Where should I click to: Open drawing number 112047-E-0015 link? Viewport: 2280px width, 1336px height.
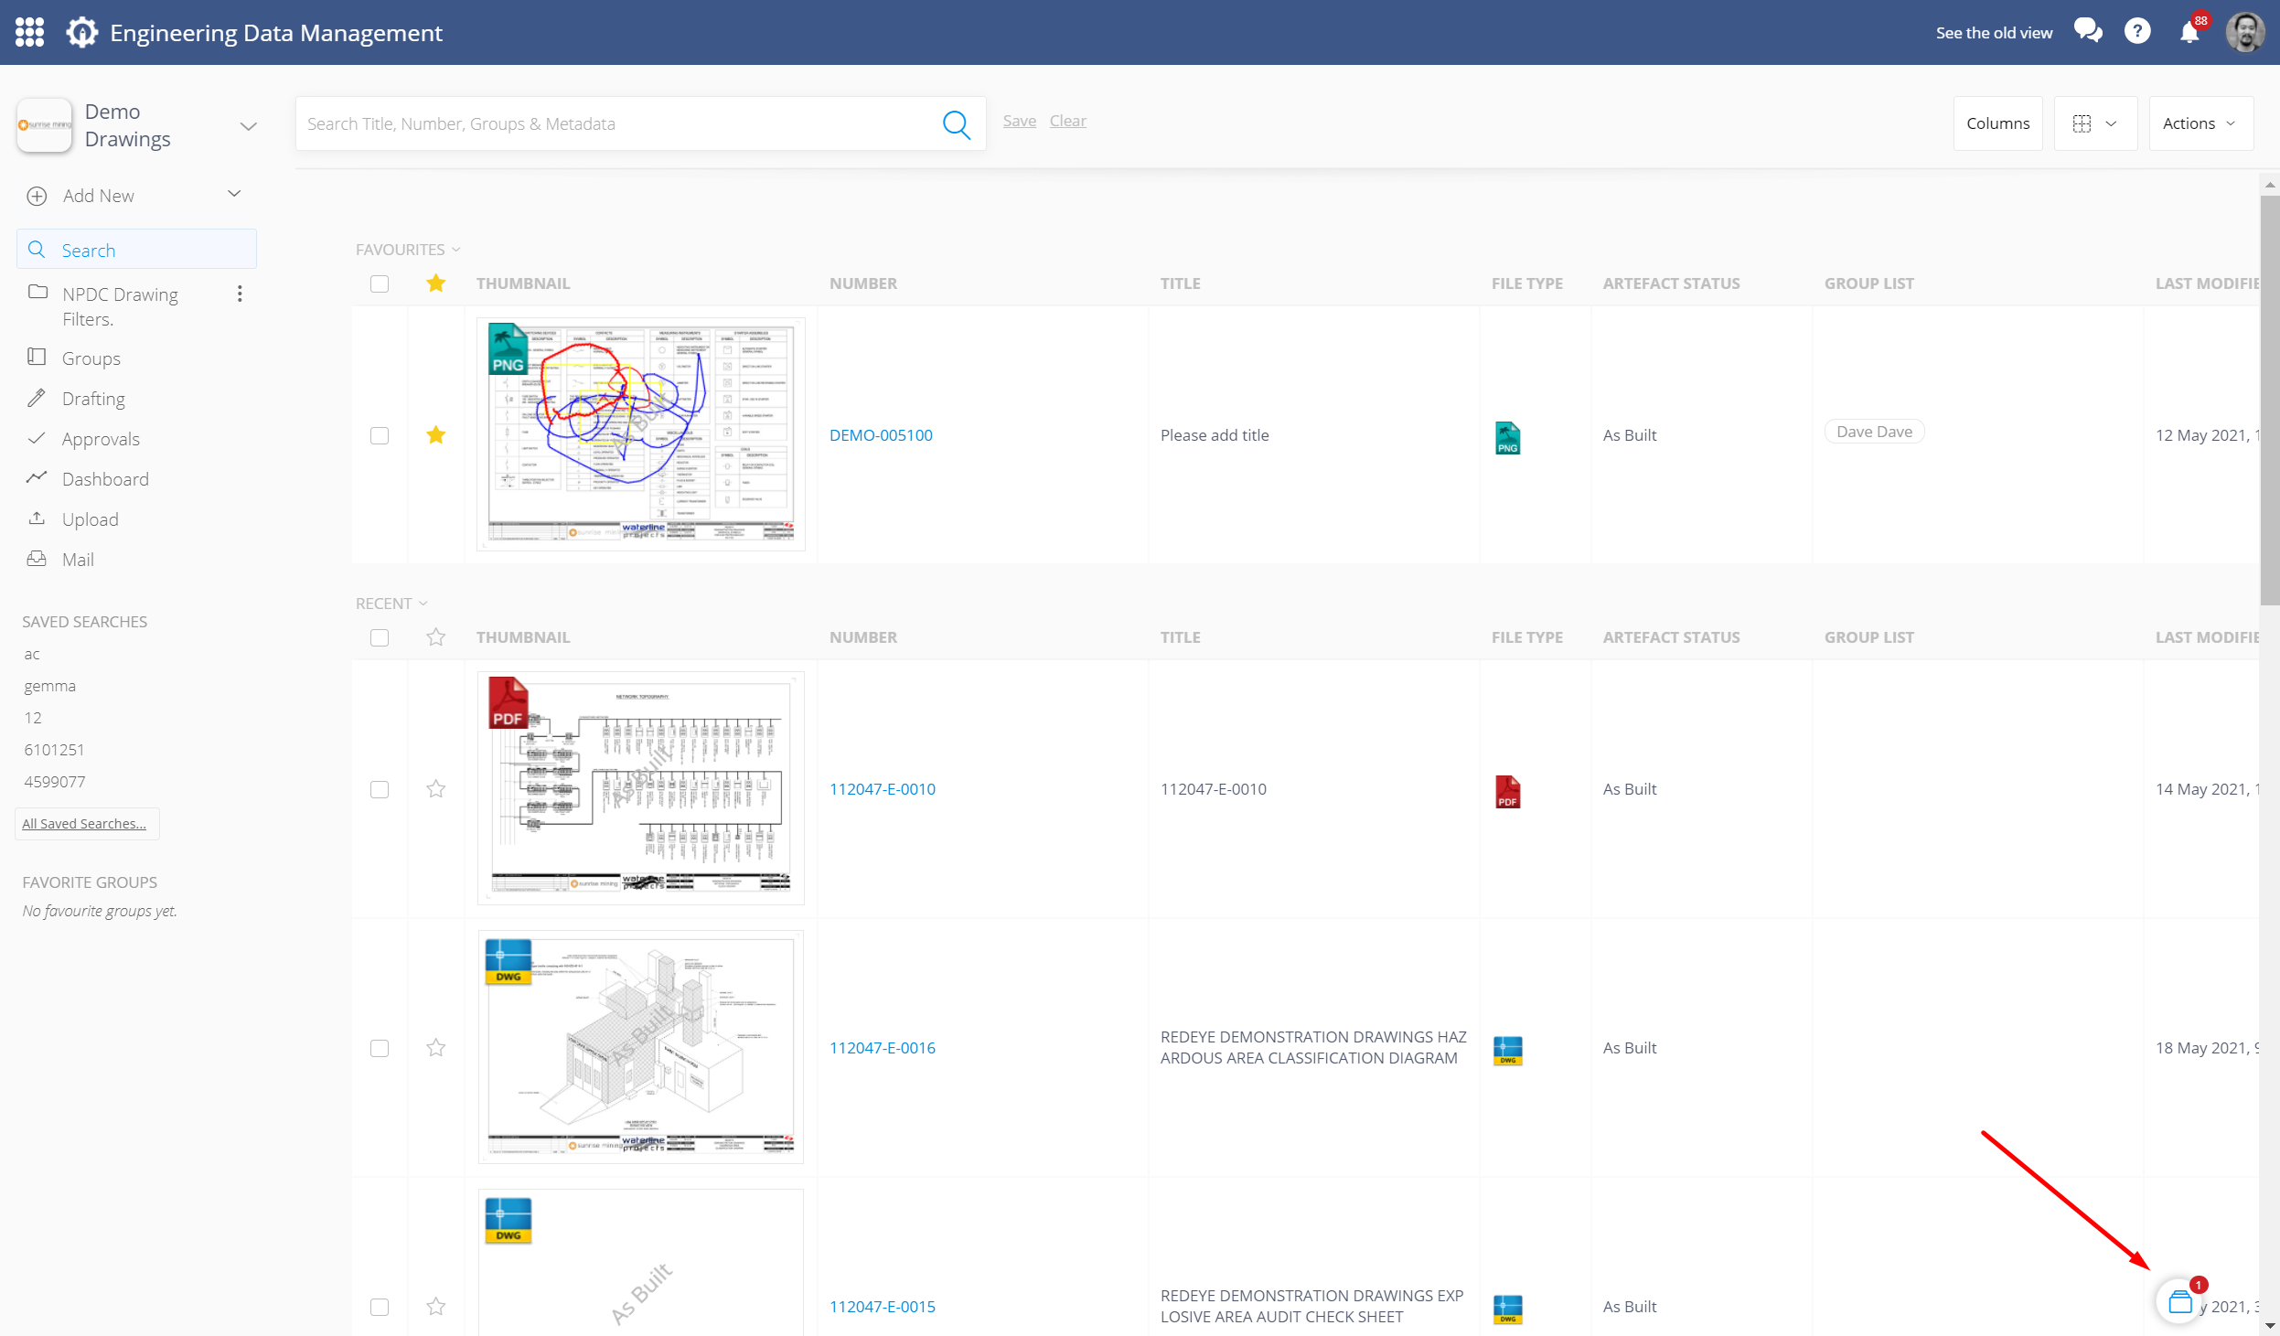coord(882,1307)
